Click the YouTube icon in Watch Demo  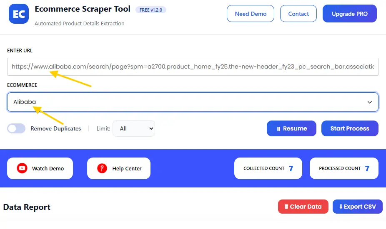(x=22, y=168)
